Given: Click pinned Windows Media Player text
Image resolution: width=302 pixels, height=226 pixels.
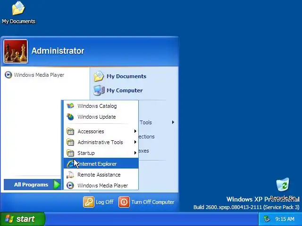Looking at the screenshot, I should (x=39, y=75).
